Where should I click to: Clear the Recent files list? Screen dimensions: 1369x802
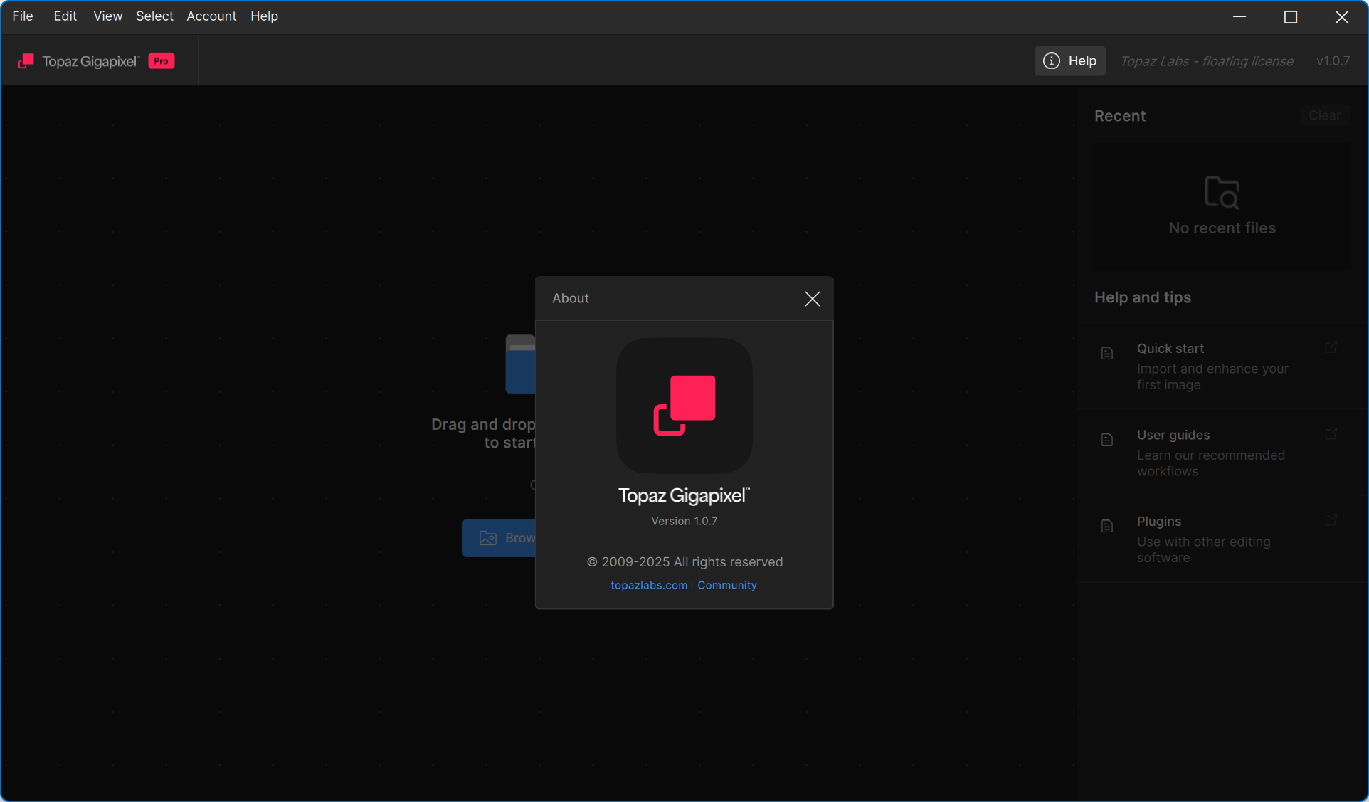1324,115
